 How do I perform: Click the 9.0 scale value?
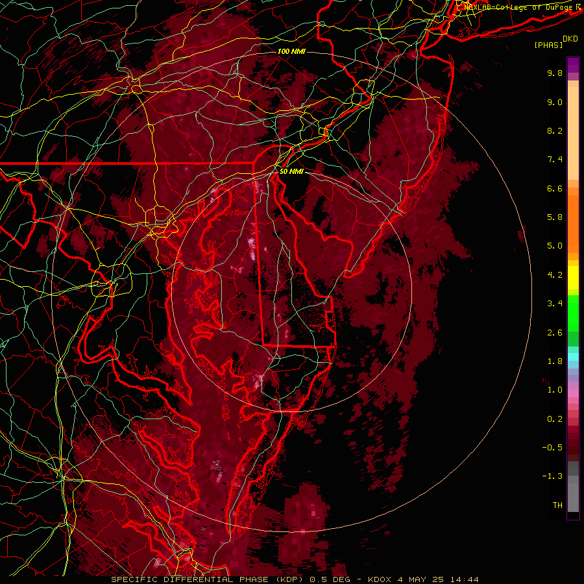555,102
